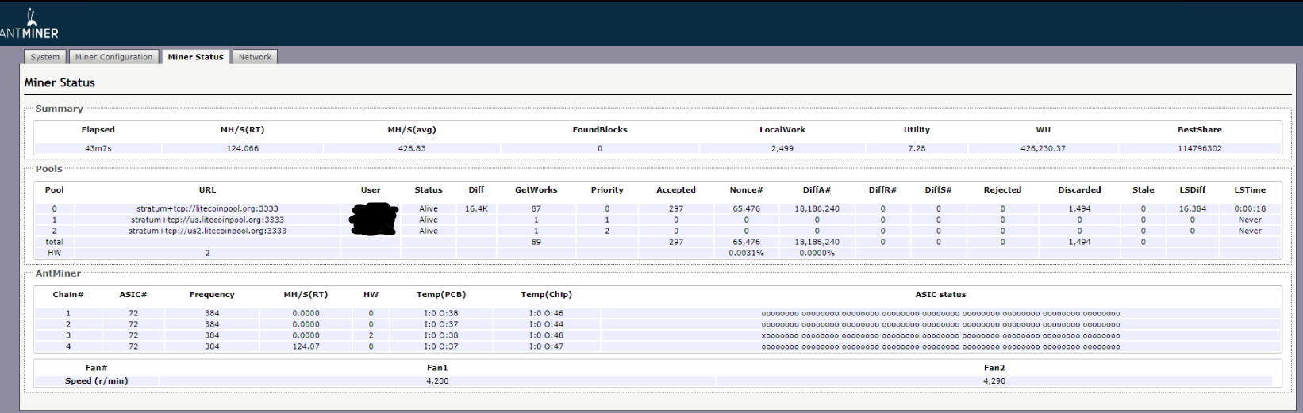Click the Fan# label

coord(96,368)
